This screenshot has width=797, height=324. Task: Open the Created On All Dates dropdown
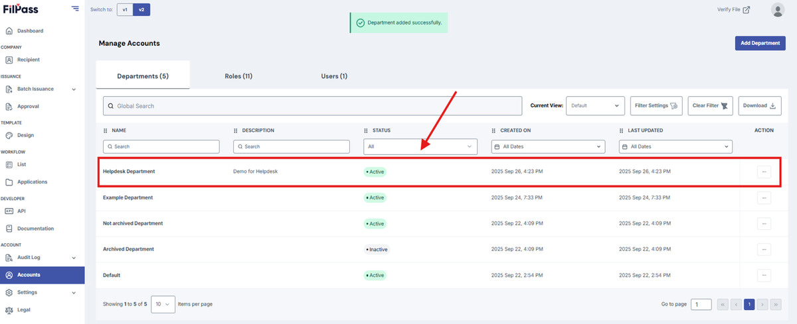tap(548, 146)
